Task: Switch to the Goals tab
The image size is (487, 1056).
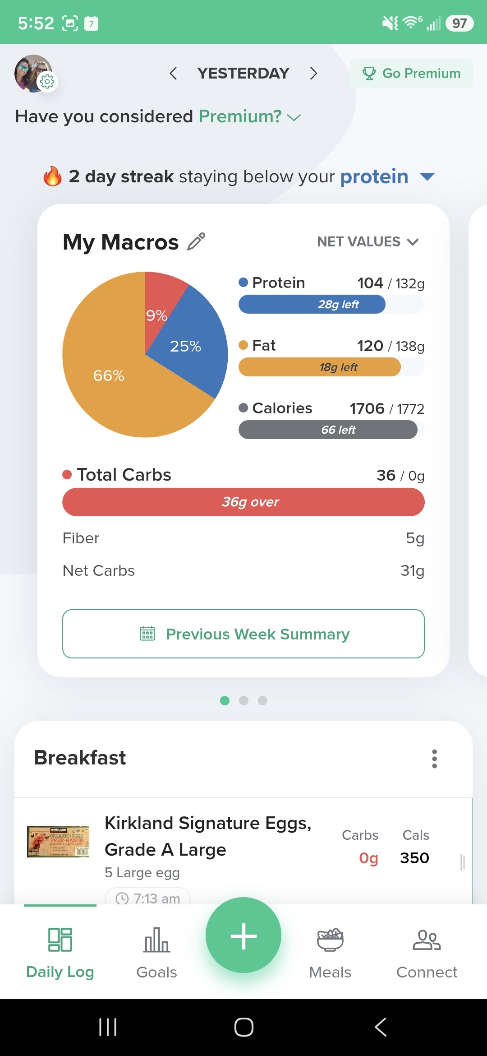Action: [156, 952]
